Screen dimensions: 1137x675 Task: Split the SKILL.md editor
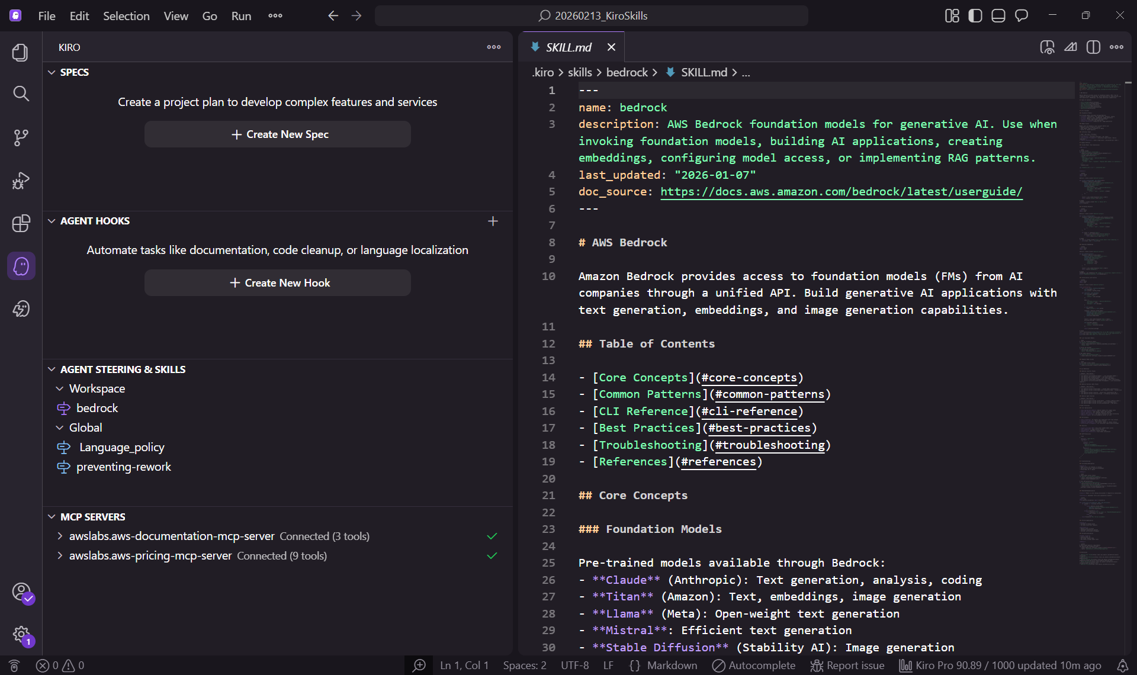(1093, 47)
